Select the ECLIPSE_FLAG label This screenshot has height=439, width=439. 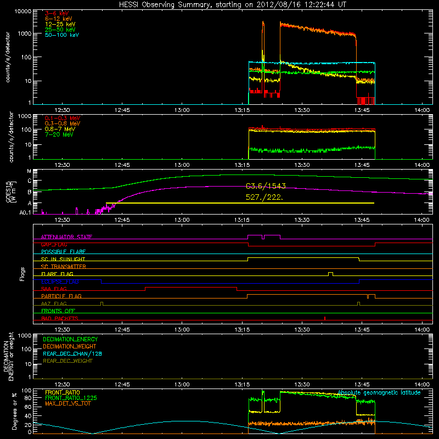tap(60, 282)
